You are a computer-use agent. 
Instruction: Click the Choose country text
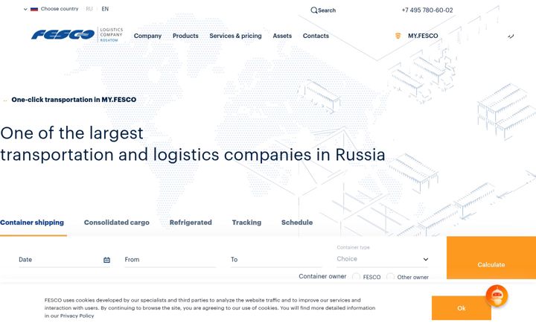point(60,9)
